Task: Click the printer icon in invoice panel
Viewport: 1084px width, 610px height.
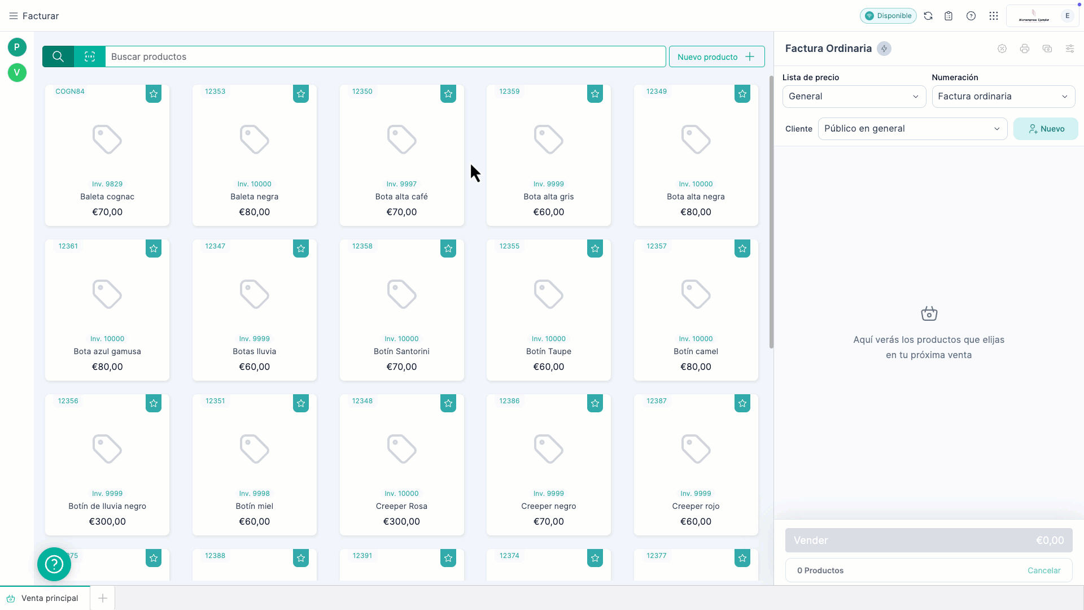Action: (1025, 49)
